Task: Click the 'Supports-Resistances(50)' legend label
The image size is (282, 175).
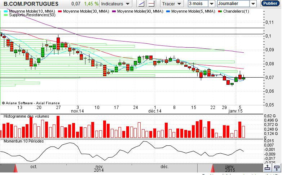Action: click(32, 15)
